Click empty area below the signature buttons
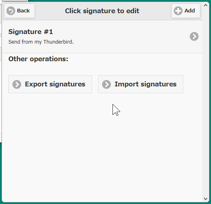Viewport: 211px width, 204px height. [102, 148]
